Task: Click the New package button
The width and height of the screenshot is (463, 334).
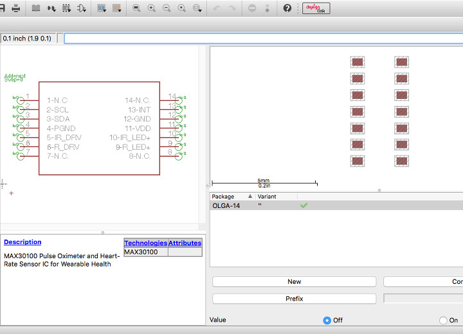Action: click(294, 281)
